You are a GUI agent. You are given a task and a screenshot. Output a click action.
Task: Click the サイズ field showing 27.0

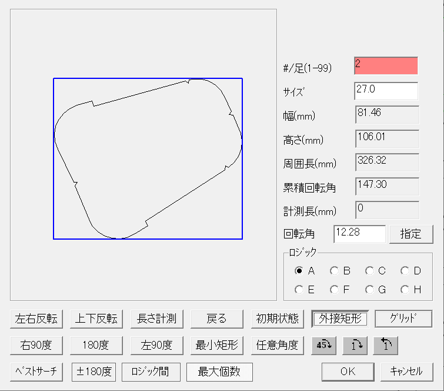click(x=386, y=91)
